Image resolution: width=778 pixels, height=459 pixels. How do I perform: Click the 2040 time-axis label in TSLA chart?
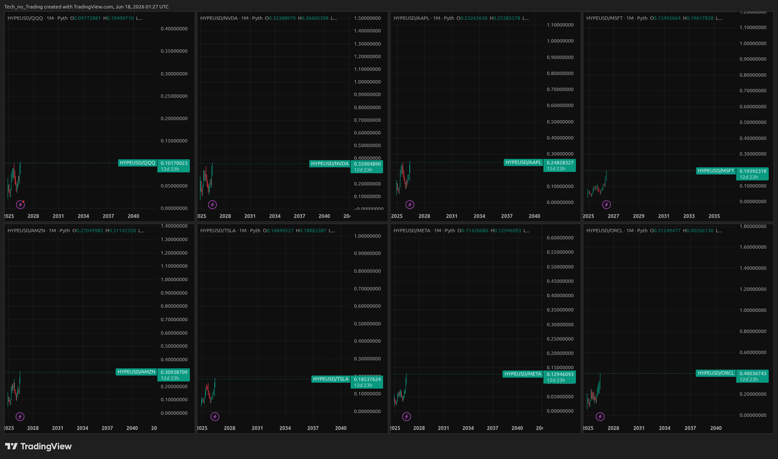coord(340,428)
